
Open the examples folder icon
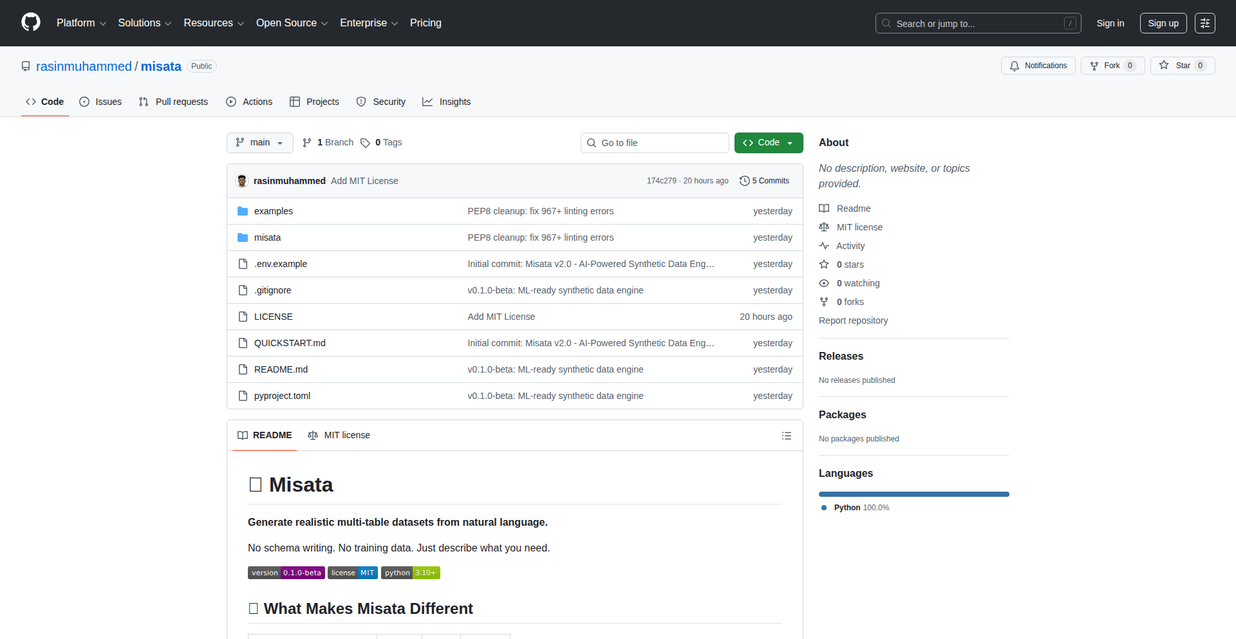[243, 211]
